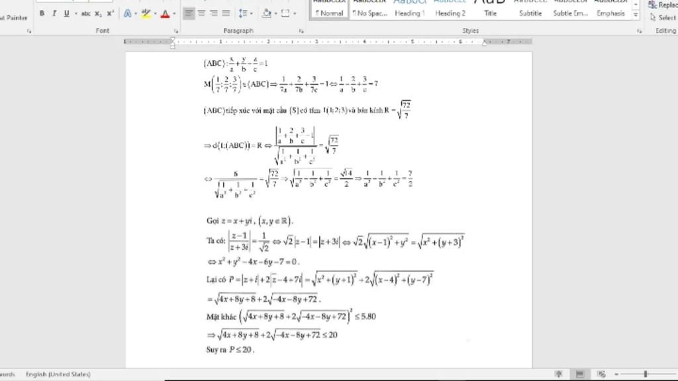The height and width of the screenshot is (381, 678).
Task: Apply subscript formatting
Action: pos(98,13)
